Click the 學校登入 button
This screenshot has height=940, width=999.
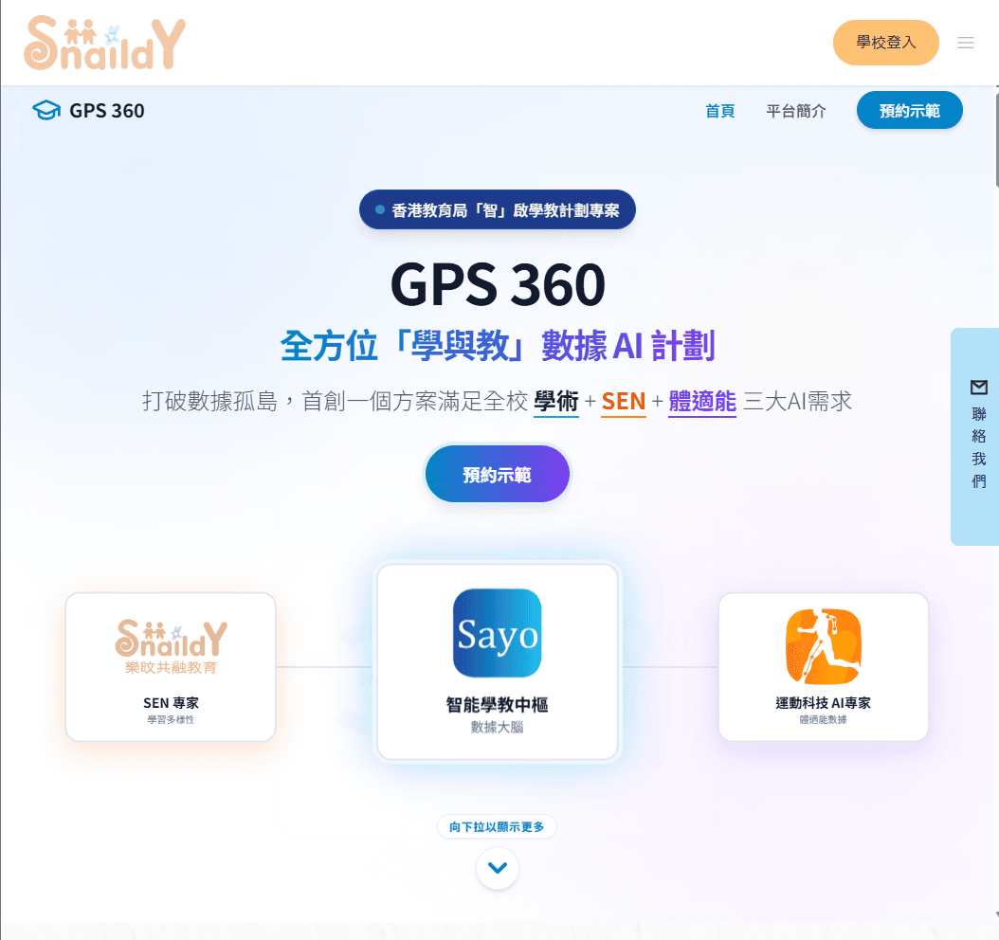[x=885, y=43]
